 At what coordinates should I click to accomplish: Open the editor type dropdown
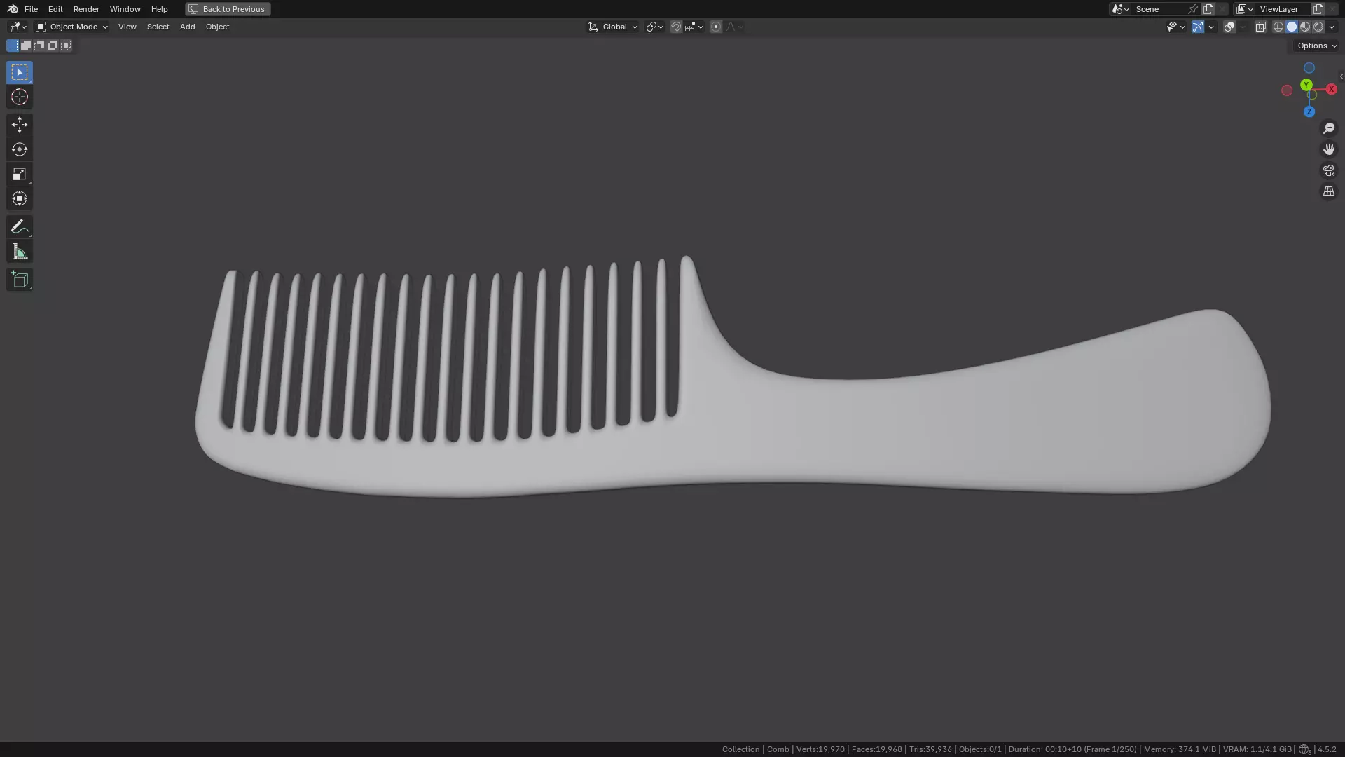(x=18, y=27)
